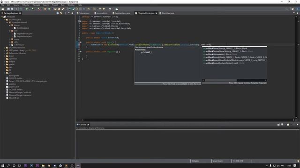The height and width of the screenshot is (168, 300).
Task: Click the Open Perspective icon
Action: [292, 9]
